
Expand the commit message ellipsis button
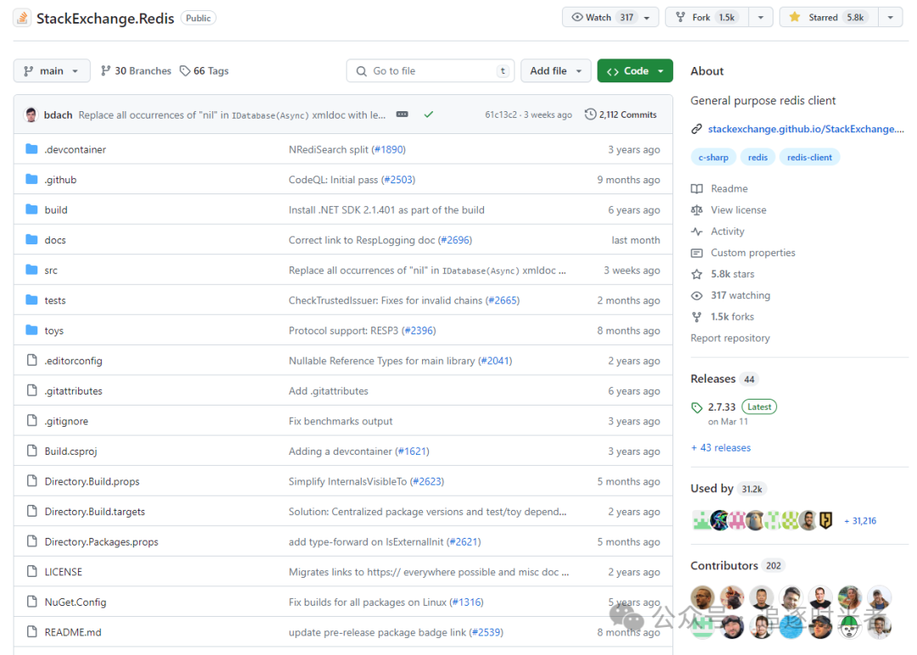tap(402, 115)
